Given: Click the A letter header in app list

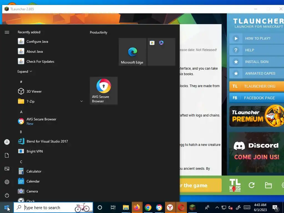Looking at the screenshot, I should [x=21, y=112].
